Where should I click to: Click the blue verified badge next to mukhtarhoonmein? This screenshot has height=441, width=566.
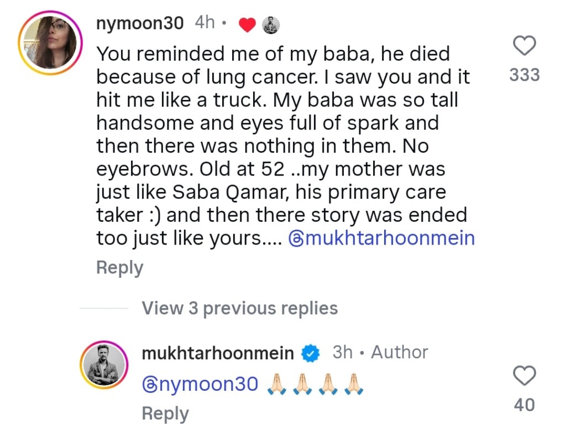tap(312, 353)
